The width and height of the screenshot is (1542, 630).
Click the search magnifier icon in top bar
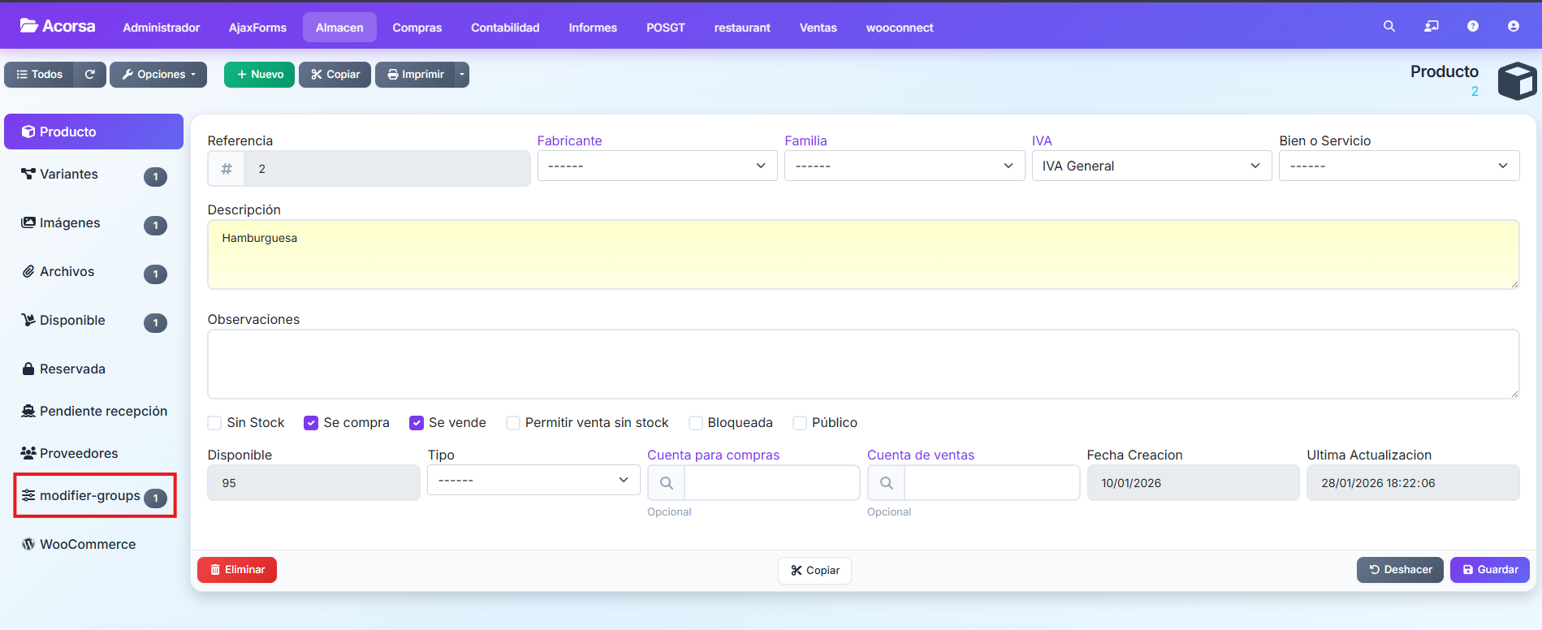point(1389,27)
